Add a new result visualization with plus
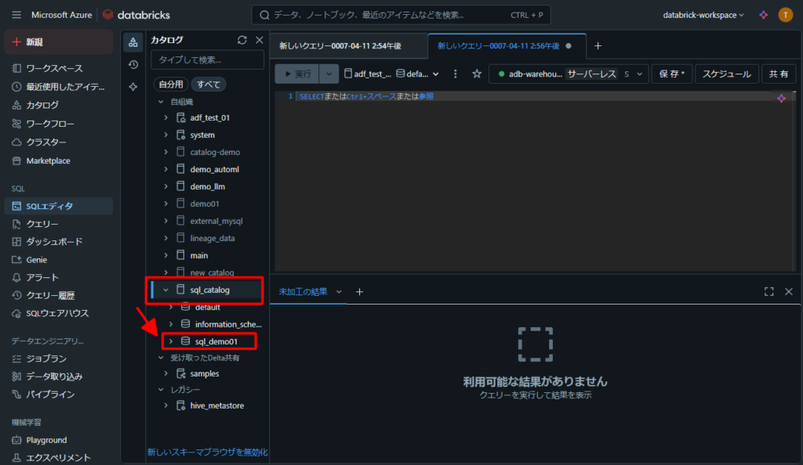 (x=359, y=292)
